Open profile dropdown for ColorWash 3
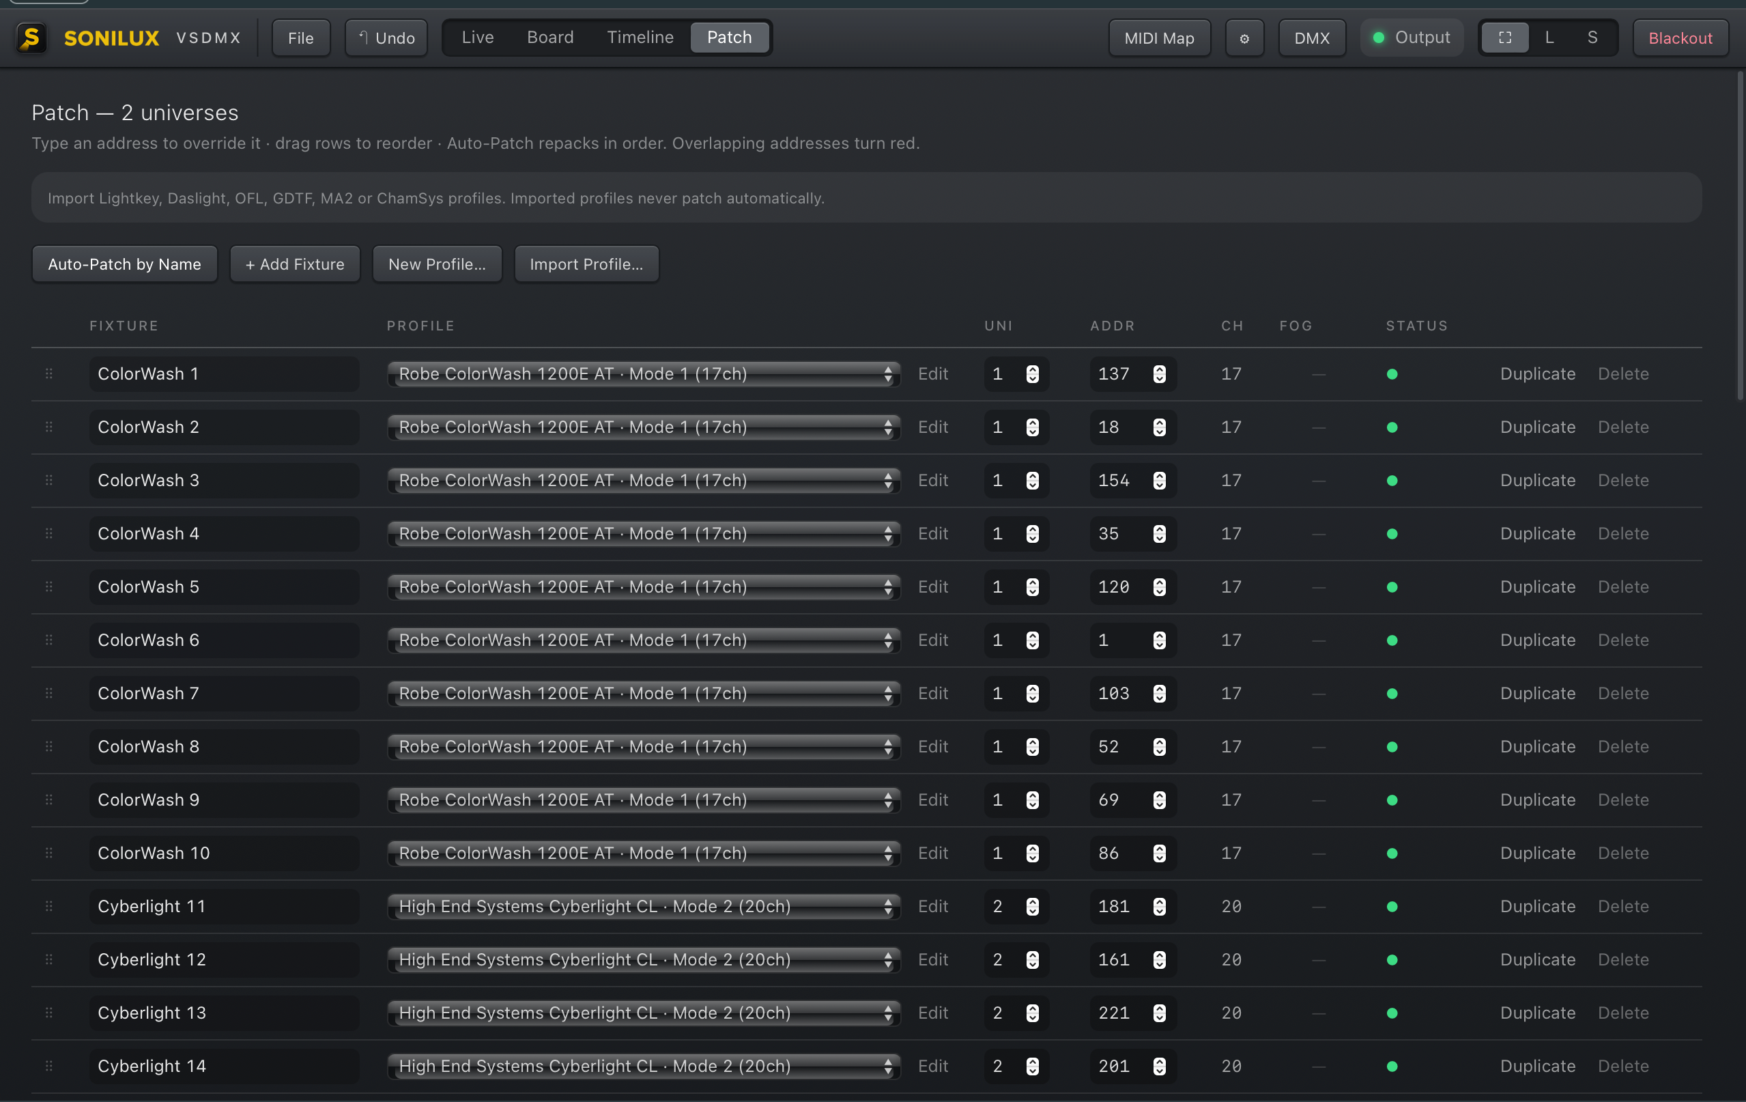Screen dimensions: 1746x1102 point(644,480)
